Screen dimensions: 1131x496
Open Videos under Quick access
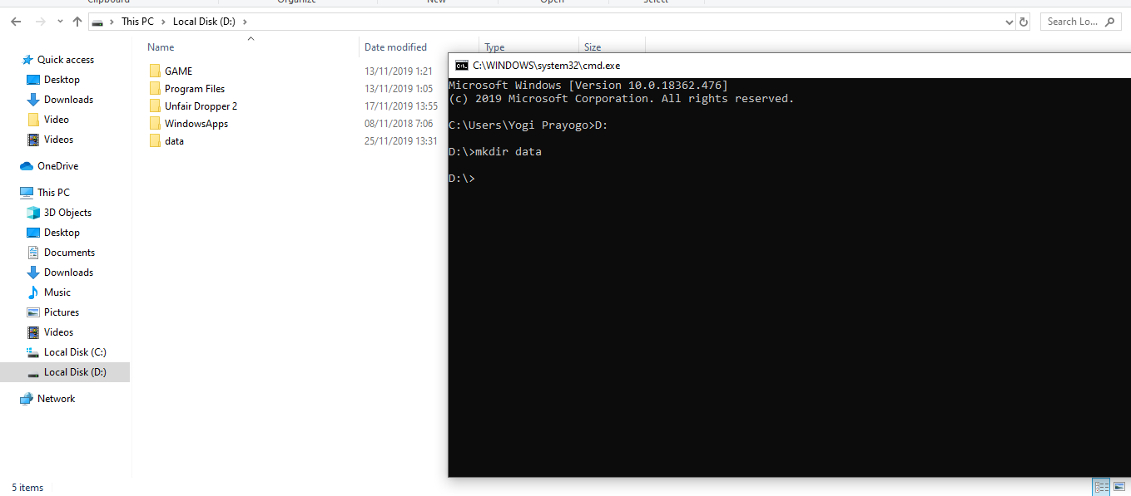58,140
